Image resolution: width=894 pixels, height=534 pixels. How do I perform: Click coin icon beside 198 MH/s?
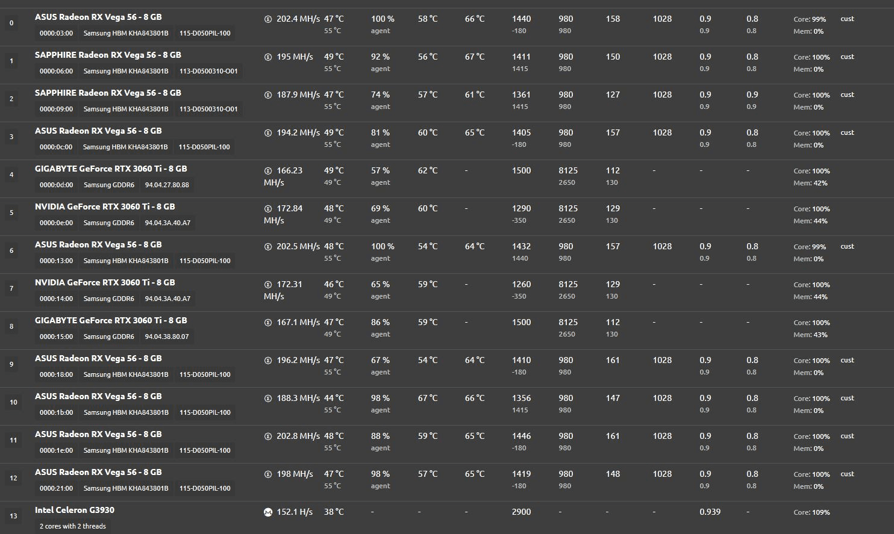[x=268, y=474]
